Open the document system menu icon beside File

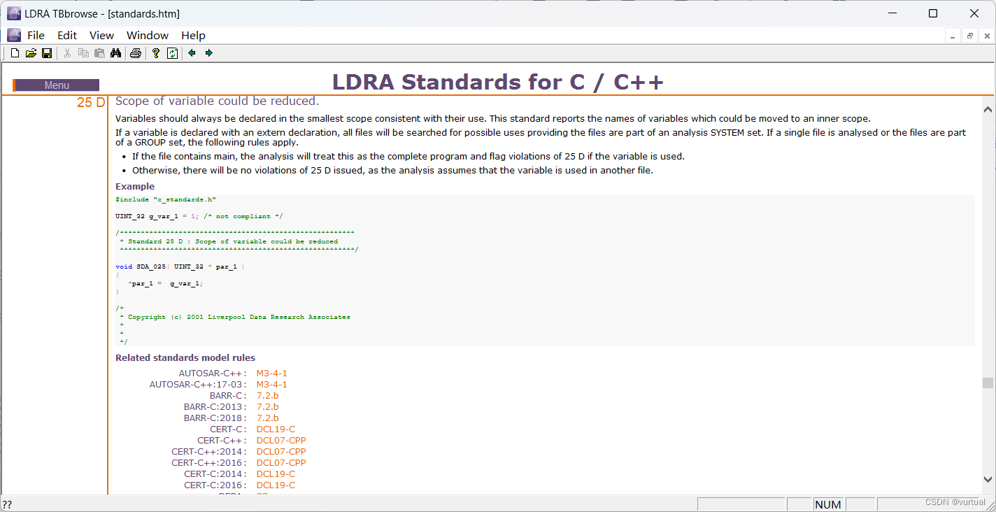[14, 35]
